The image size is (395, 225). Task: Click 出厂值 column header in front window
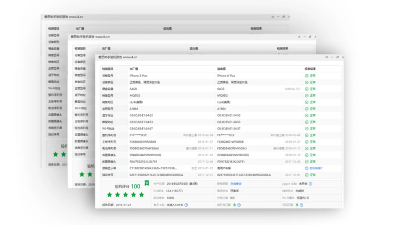[134, 69]
